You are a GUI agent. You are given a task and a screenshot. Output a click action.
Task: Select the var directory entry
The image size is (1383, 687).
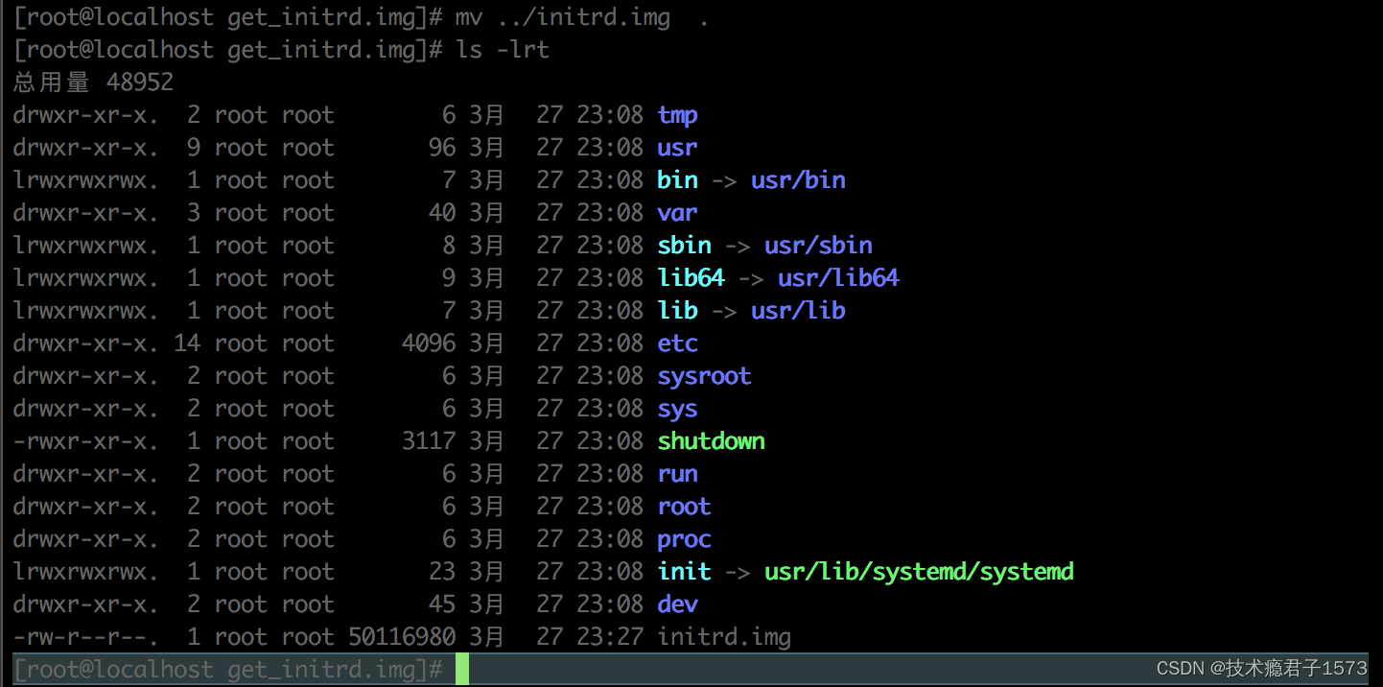[677, 212]
